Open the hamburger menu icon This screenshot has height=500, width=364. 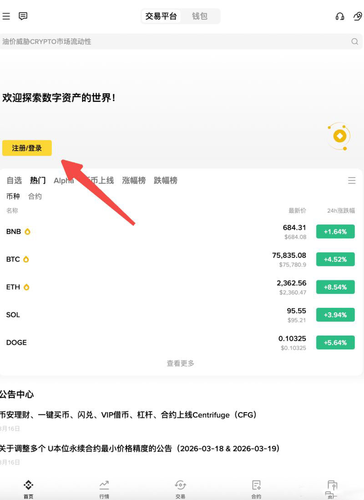[x=6, y=16]
